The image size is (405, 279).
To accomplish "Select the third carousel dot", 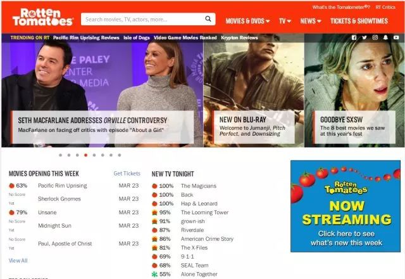I will click(x=77, y=155).
